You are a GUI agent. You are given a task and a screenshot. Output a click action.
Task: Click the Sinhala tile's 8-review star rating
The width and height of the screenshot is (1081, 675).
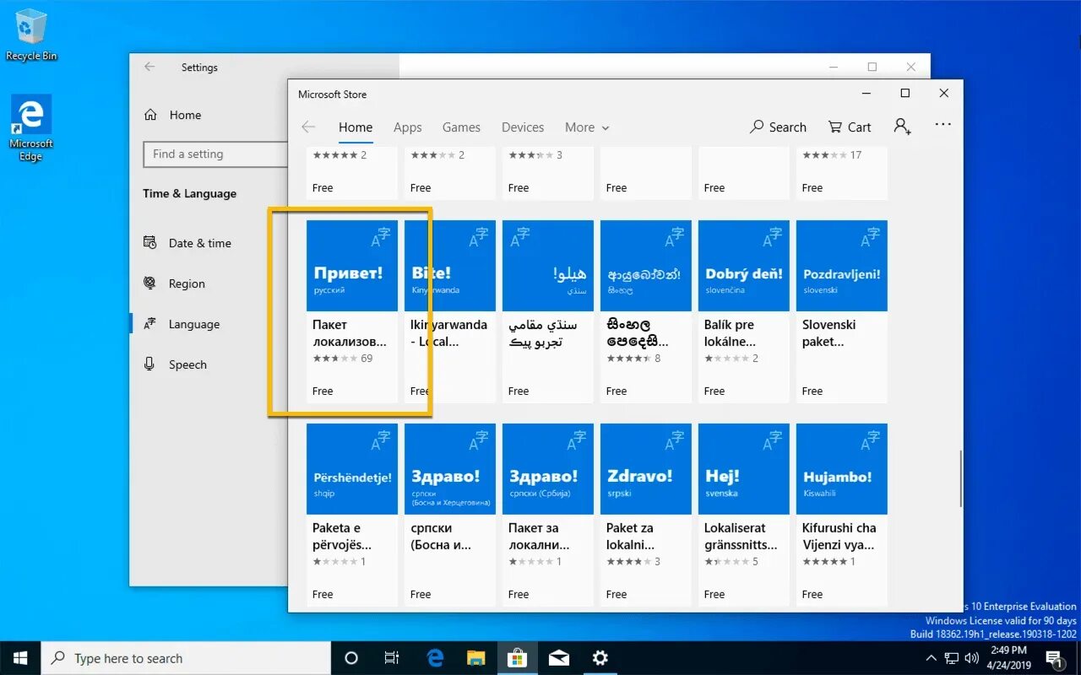pyautogui.click(x=633, y=359)
